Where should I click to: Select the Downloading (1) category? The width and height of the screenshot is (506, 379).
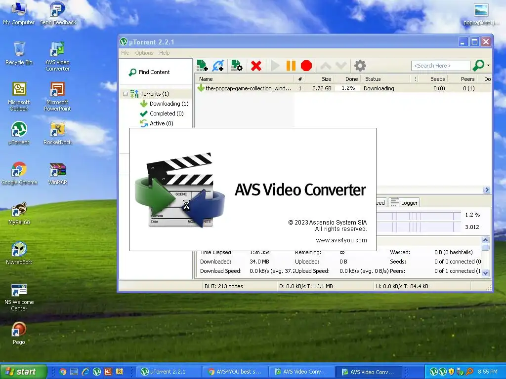pyautogui.click(x=164, y=104)
